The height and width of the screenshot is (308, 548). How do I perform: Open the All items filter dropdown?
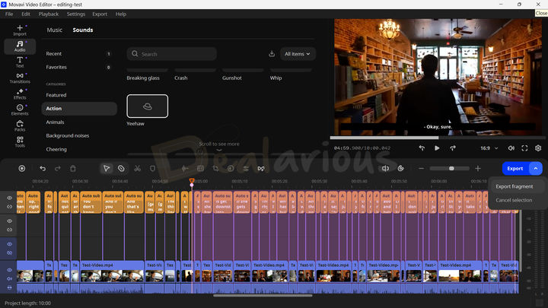tap(298, 54)
